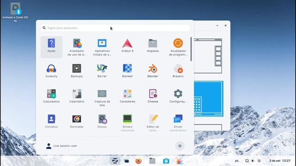
Task: Select the top layout thumbnail in background window
Action: click(x=208, y=56)
